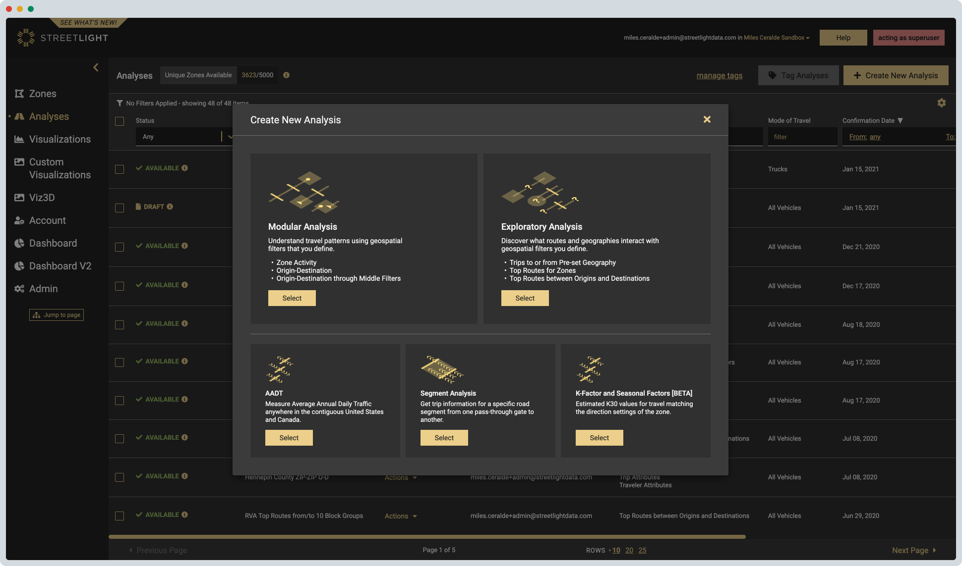
Task: Open the Help page
Action: [843, 38]
